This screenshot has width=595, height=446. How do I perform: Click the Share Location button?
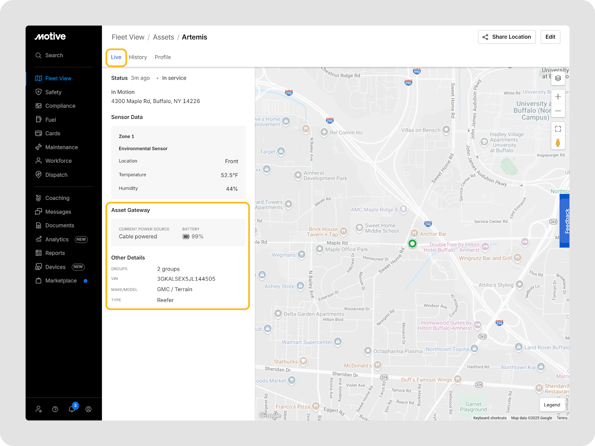coord(506,37)
